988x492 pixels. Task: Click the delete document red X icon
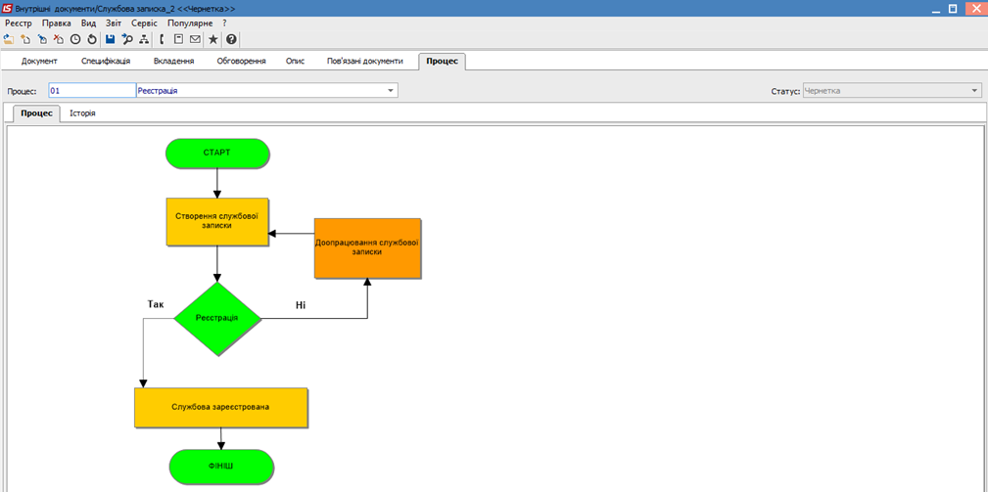59,39
